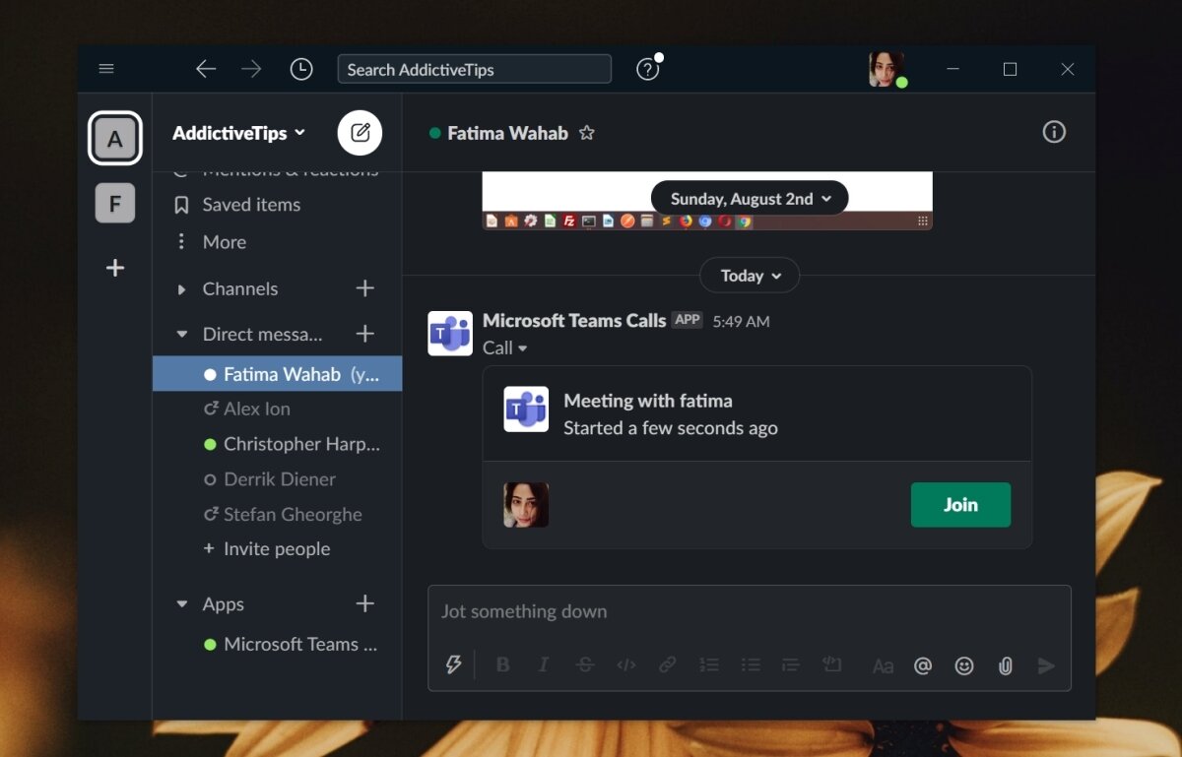Compose a new message with the pencil icon

[x=360, y=132]
